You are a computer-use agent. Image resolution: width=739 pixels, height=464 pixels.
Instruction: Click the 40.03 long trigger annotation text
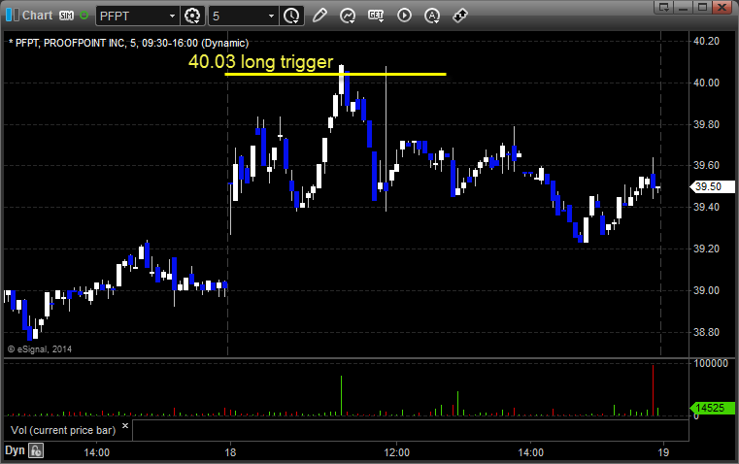coord(260,62)
